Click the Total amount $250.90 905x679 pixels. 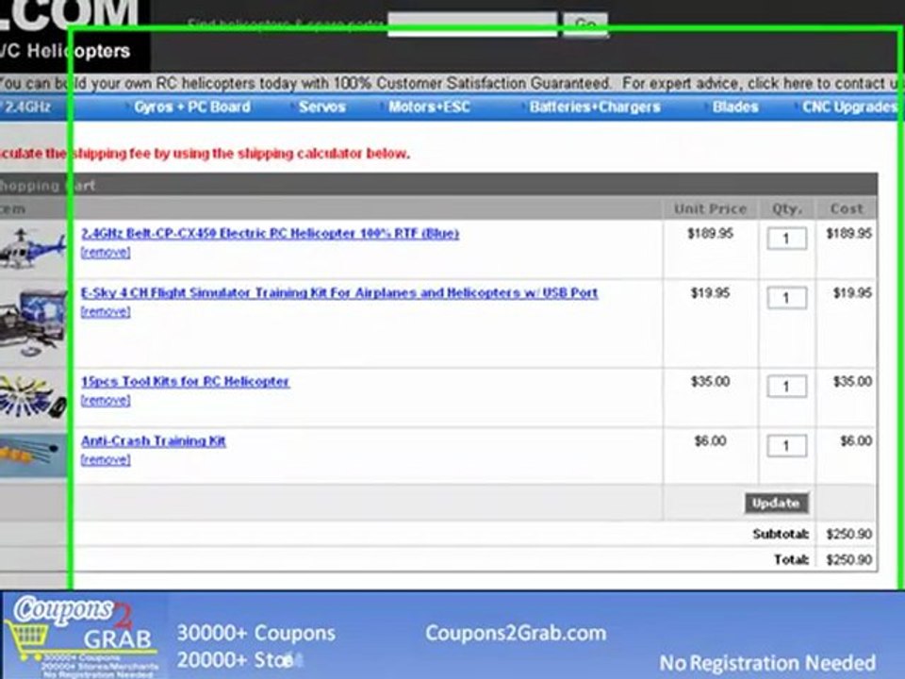click(849, 559)
